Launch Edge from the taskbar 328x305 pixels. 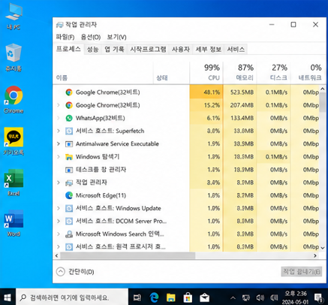[154, 297]
